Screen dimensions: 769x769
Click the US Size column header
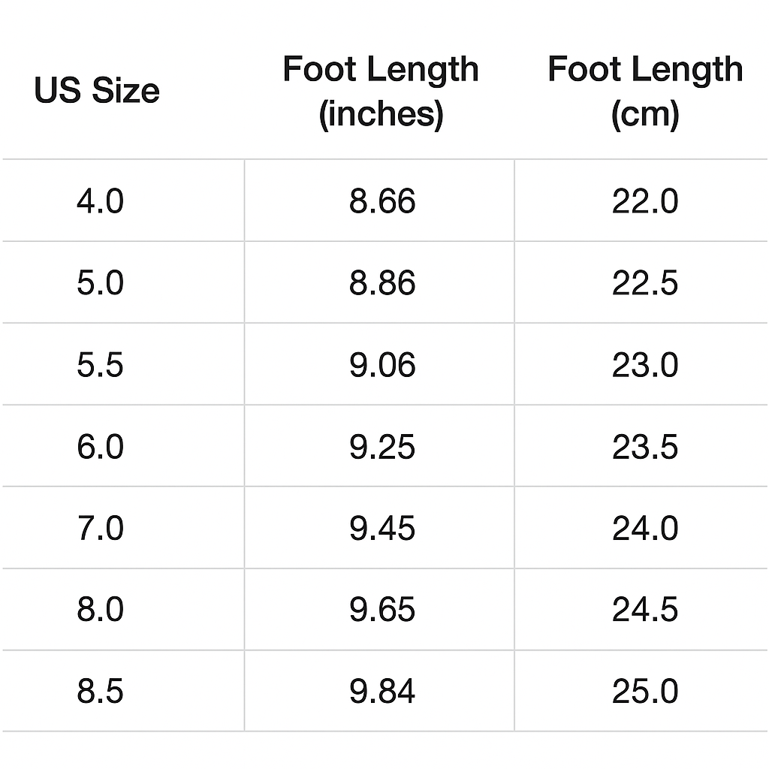(97, 91)
